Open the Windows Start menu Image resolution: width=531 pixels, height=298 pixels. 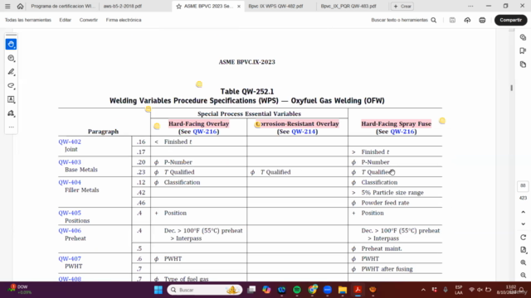pyautogui.click(x=158, y=290)
